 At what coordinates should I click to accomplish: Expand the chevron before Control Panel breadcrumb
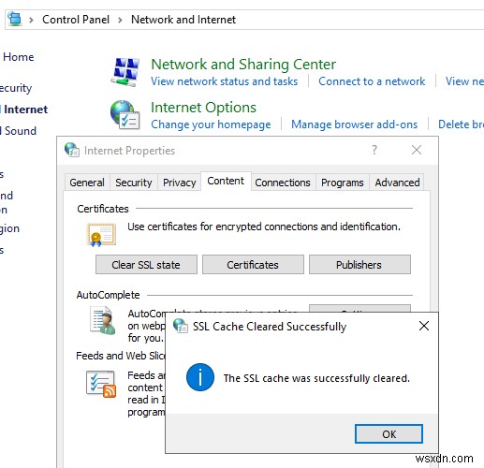(31, 20)
